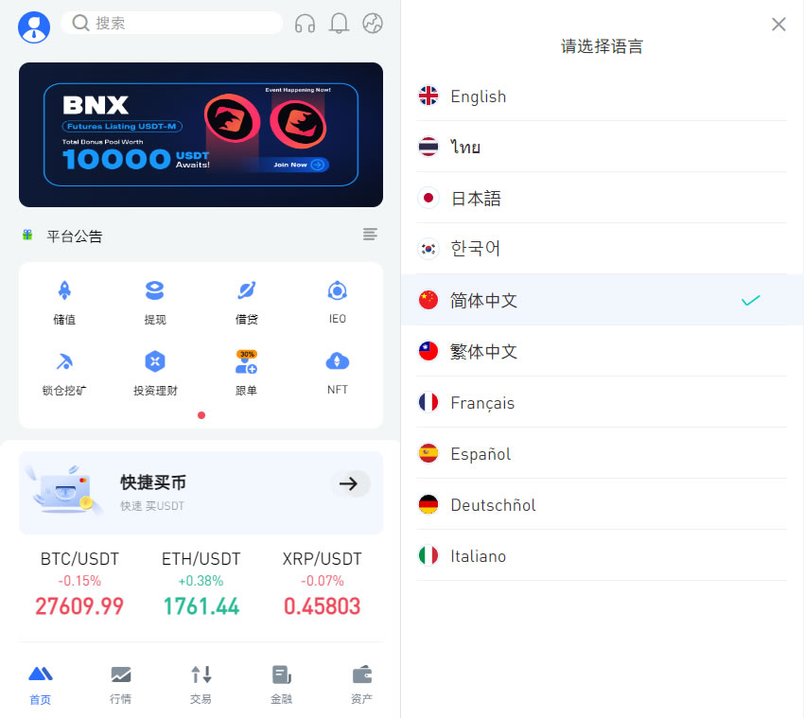Select 简体中文 language option
This screenshot has width=804, height=718.
coord(602,300)
